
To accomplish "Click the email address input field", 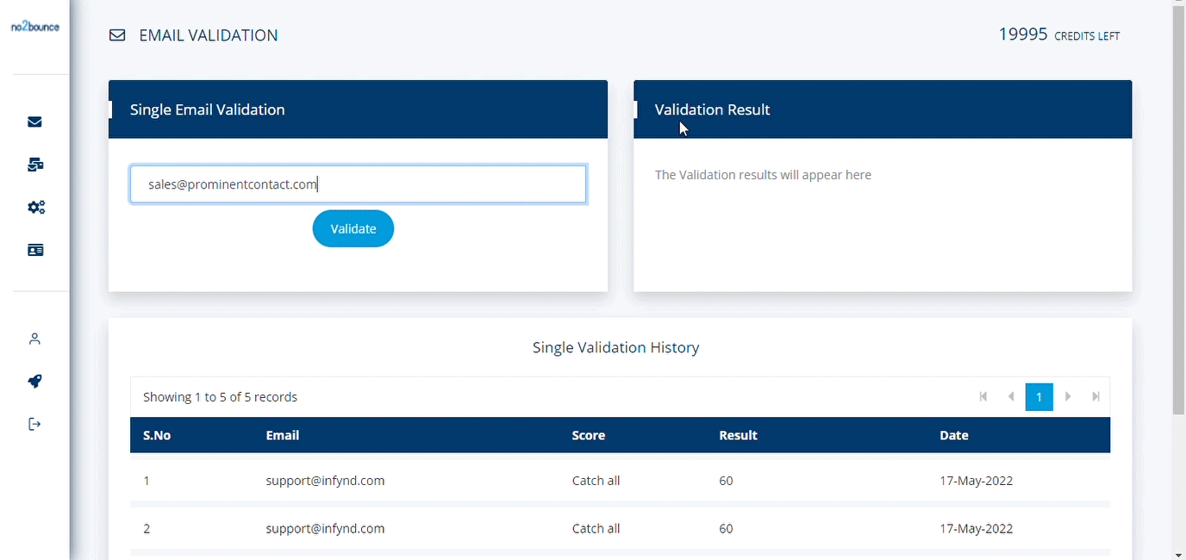I will pyautogui.click(x=358, y=184).
